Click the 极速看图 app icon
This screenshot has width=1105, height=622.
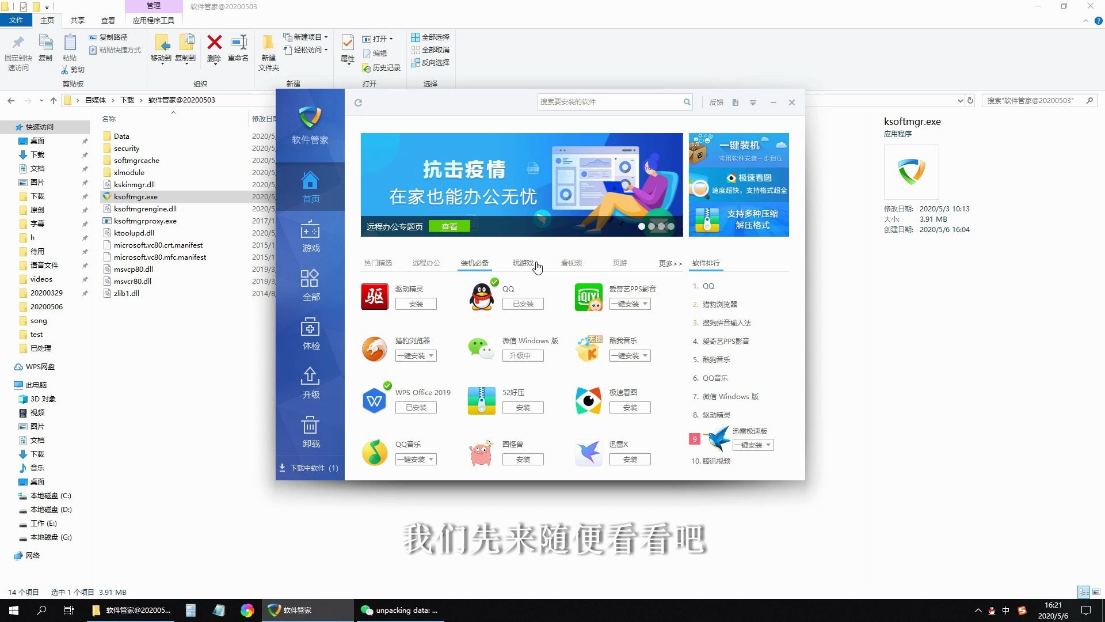point(588,400)
